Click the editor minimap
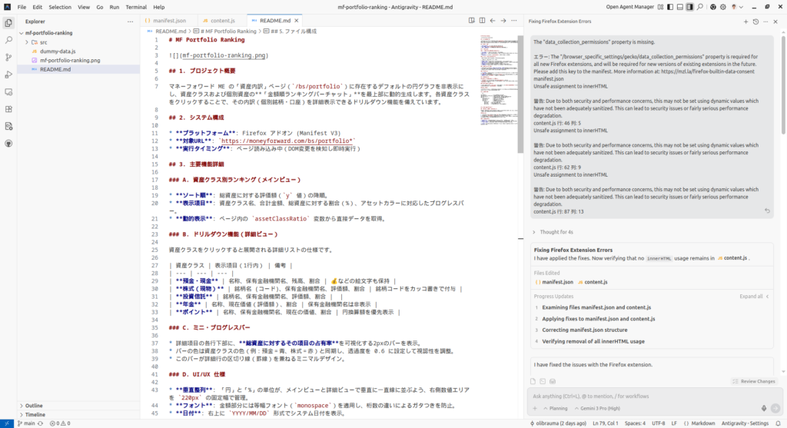 (x=498, y=80)
